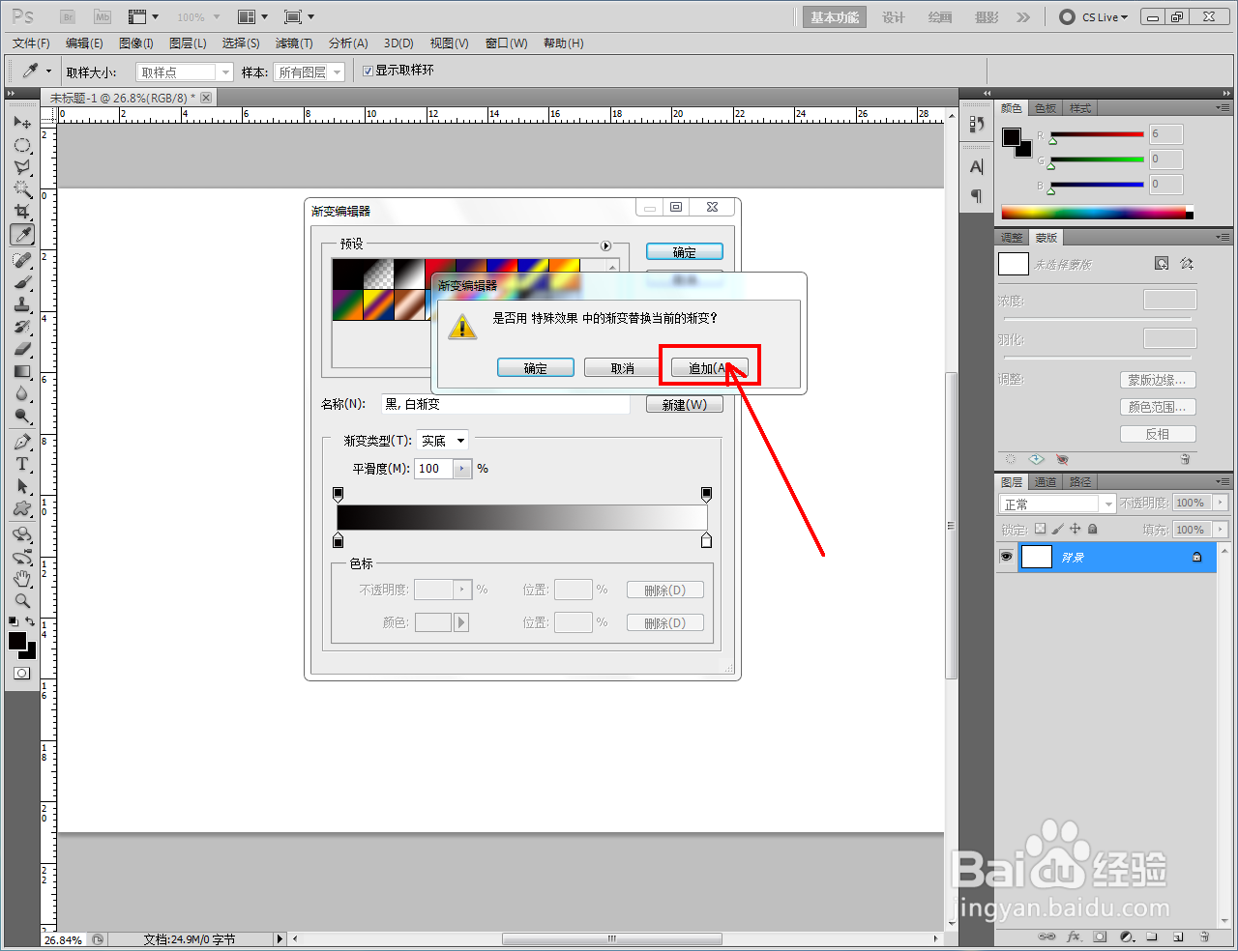The height and width of the screenshot is (951, 1238).
Task: Click 确定 in the alert dialog
Action: tap(536, 368)
